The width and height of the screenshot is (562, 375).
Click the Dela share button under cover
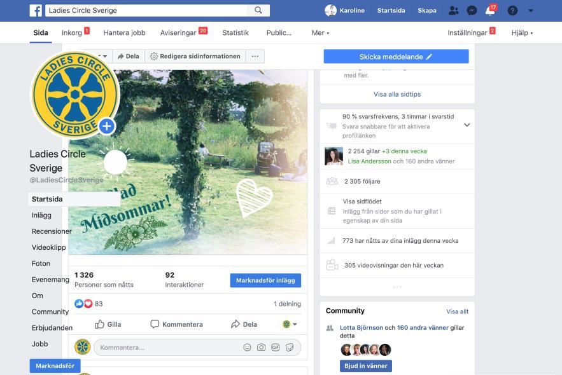[x=129, y=56]
